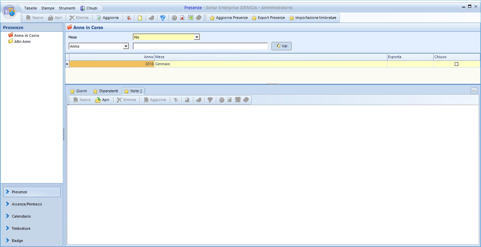Switch to the Giorni tab
The height and width of the screenshot is (247, 481).
coord(78,91)
